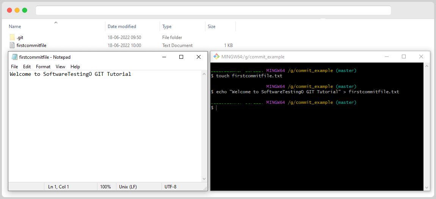Click the '1 KB' size cell
This screenshot has width=436, height=199.
tap(228, 45)
